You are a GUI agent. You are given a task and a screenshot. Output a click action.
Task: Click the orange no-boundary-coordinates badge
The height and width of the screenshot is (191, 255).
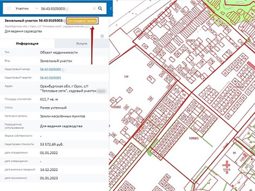point(82,21)
